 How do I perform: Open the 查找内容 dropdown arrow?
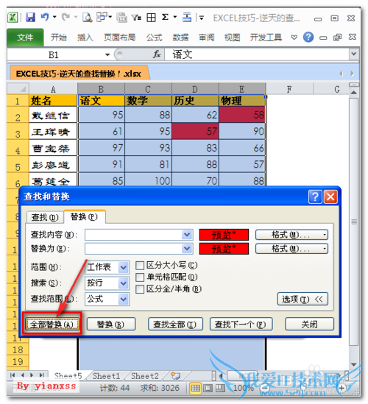187,235
